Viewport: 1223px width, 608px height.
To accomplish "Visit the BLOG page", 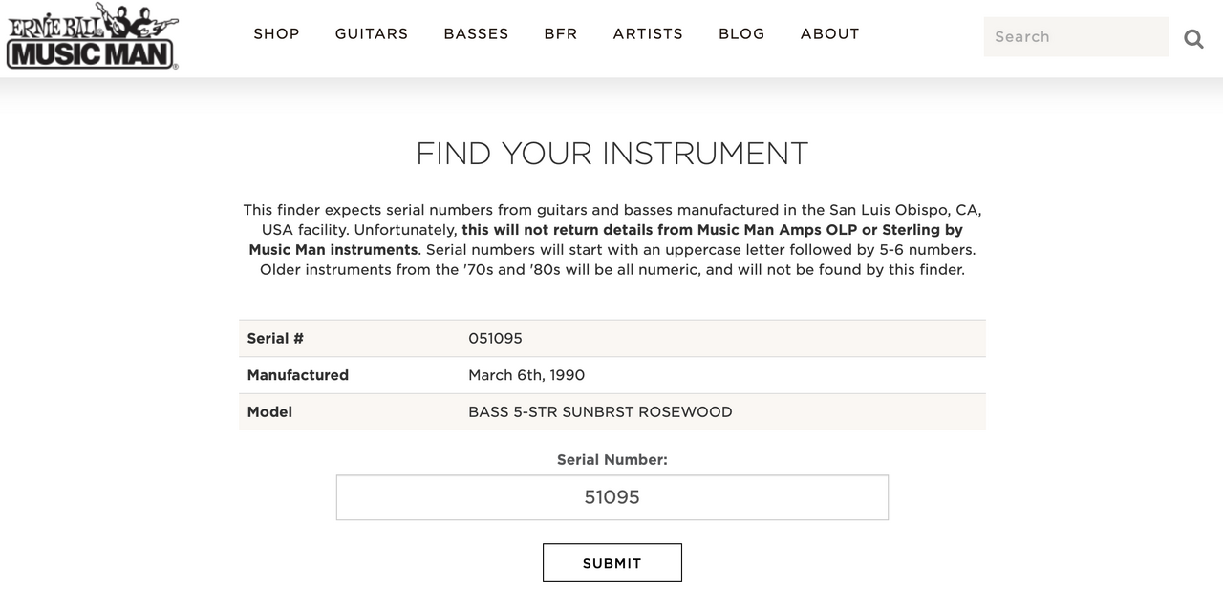I will 741,33.
